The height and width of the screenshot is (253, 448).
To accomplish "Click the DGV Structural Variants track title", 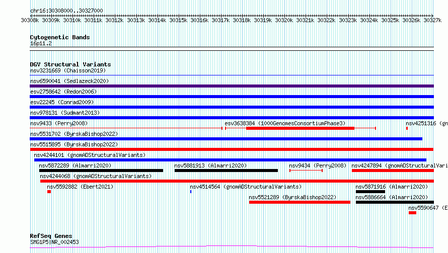I will [x=70, y=64].
